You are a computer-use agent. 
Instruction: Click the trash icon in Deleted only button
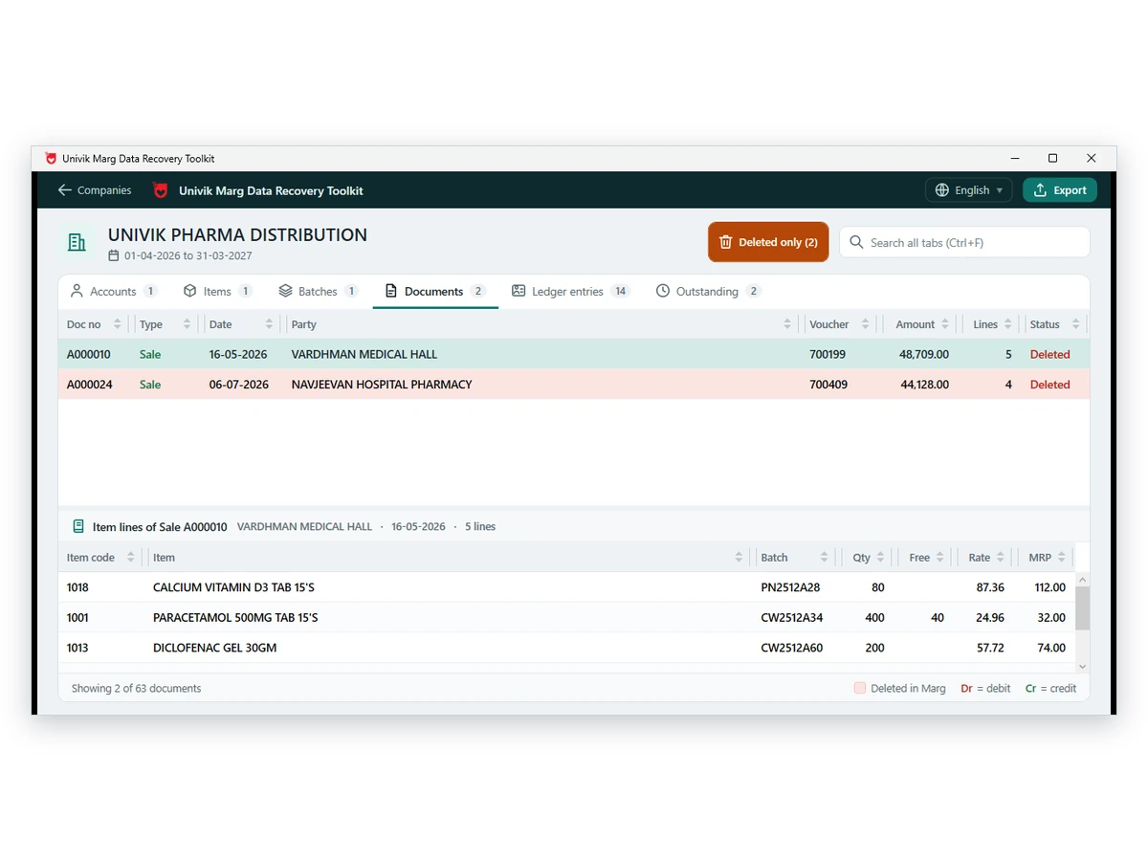tap(726, 242)
